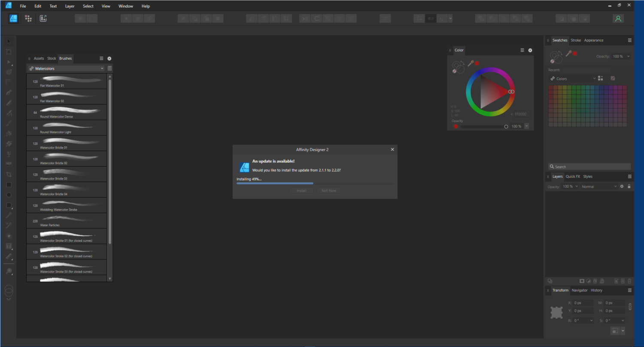Delete layer with the trash icon
This screenshot has width=644, height=347.
pos(629,281)
